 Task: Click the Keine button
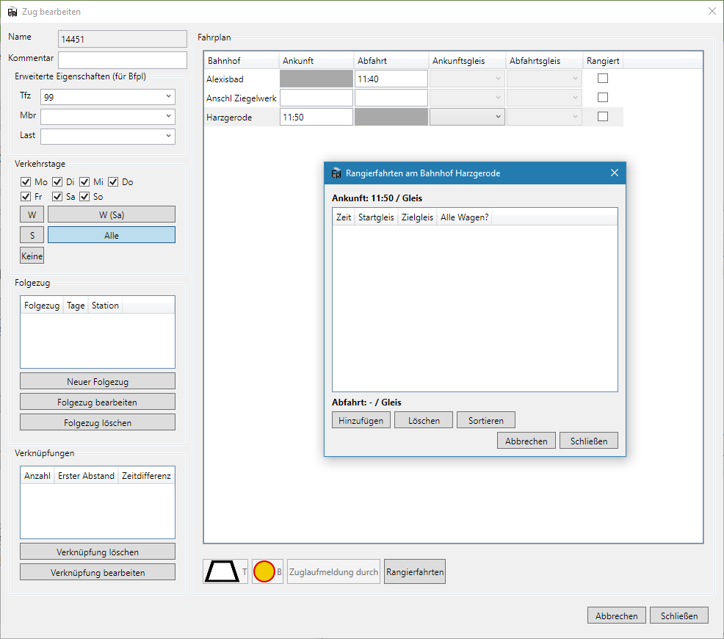(32, 256)
